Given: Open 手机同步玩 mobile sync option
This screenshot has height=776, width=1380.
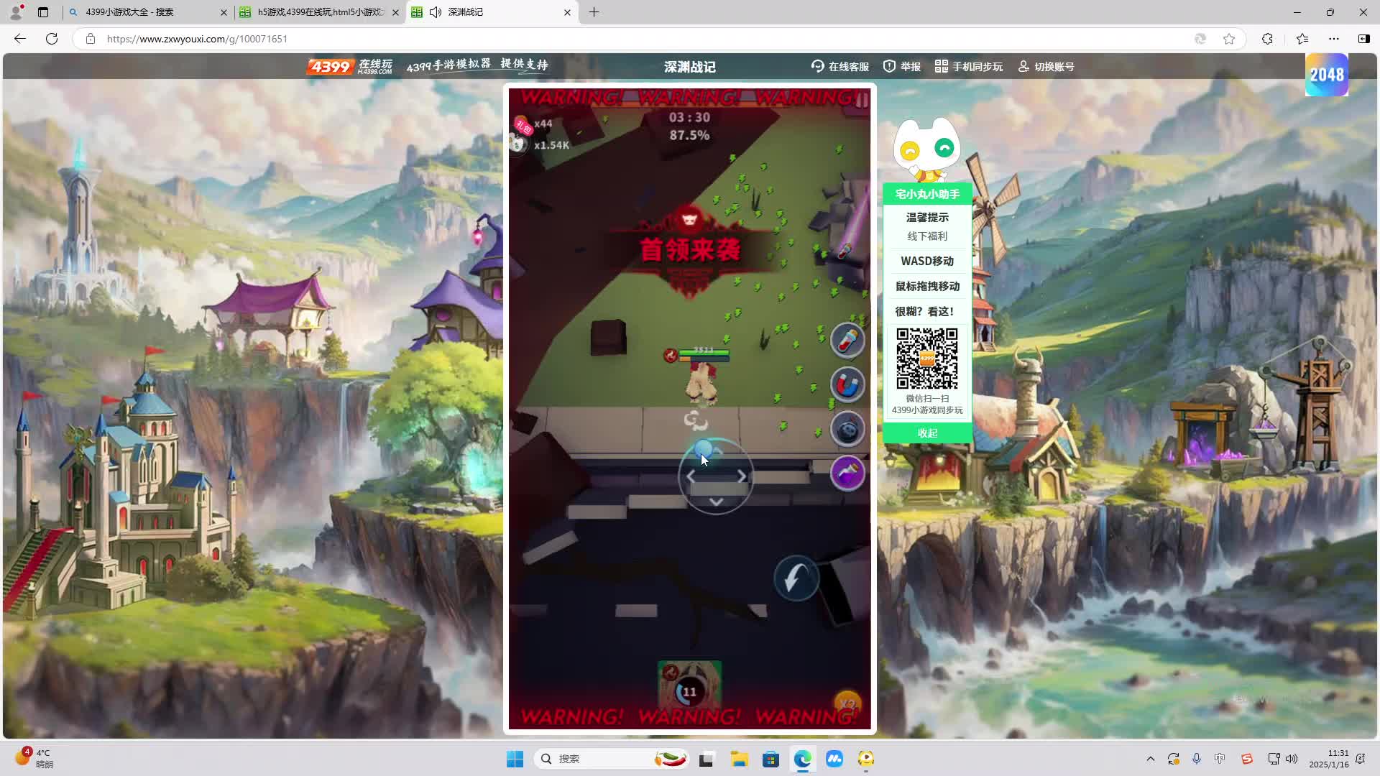Looking at the screenshot, I should point(968,67).
